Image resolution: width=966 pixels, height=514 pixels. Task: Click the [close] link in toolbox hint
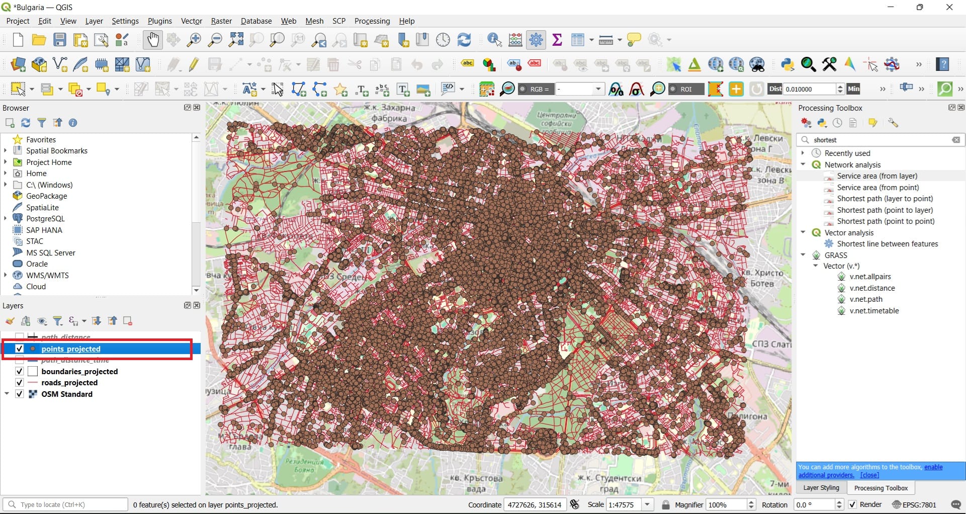(869, 475)
